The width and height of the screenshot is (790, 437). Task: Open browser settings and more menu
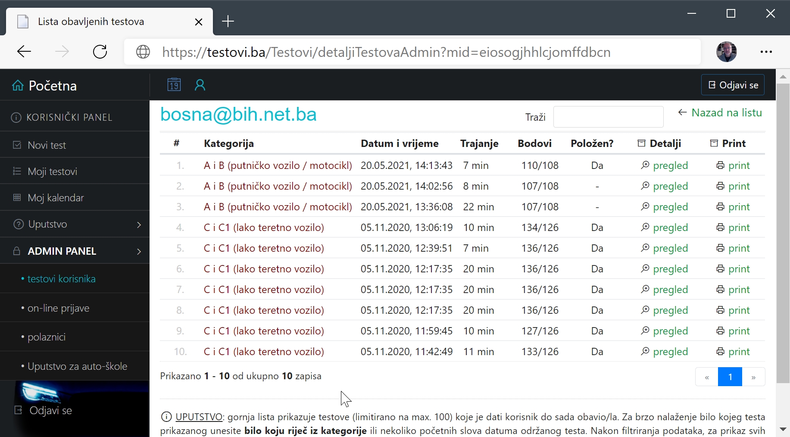766,52
